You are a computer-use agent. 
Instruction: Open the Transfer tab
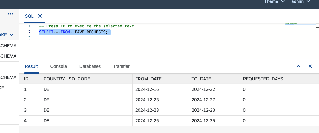(x=121, y=66)
